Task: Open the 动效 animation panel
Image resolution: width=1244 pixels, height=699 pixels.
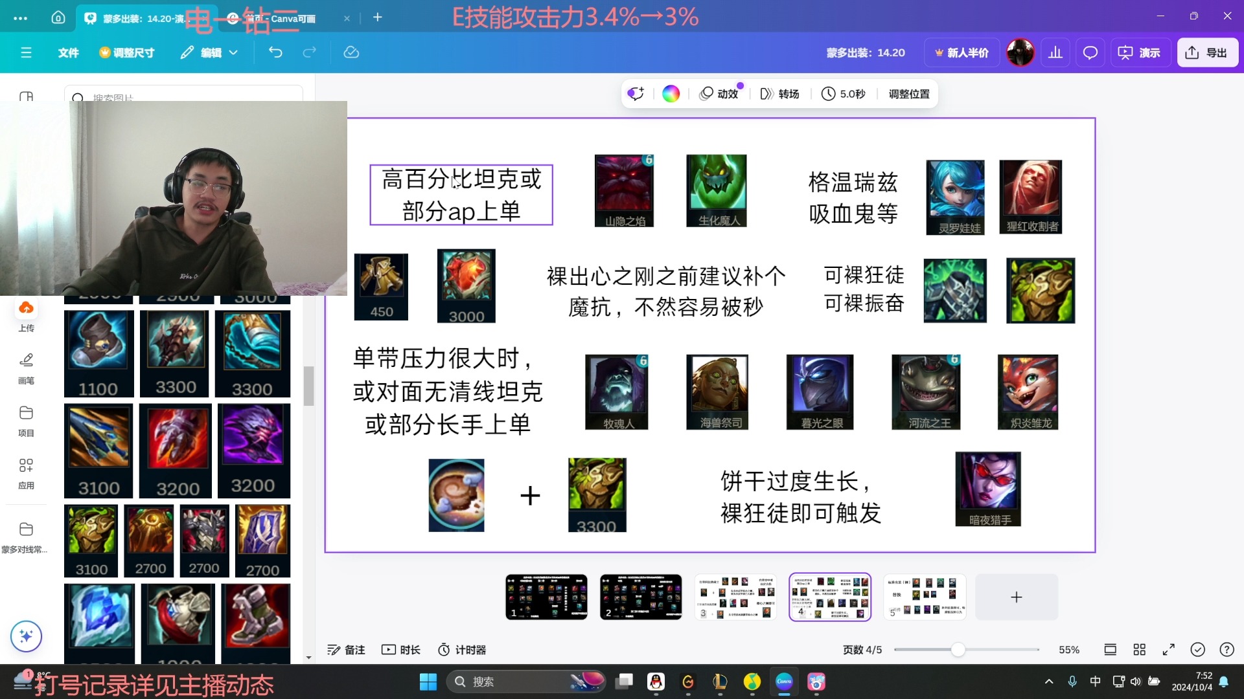Action: pos(720,94)
